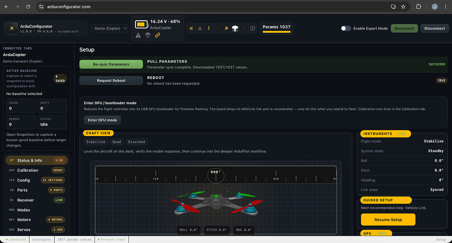Click 'connected' indicator in status bar
The height and width of the screenshot is (243, 452).
pos(16,239)
